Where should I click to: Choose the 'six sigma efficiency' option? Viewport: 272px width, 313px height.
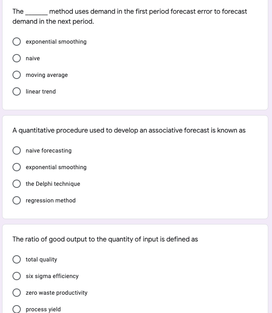tap(17, 276)
